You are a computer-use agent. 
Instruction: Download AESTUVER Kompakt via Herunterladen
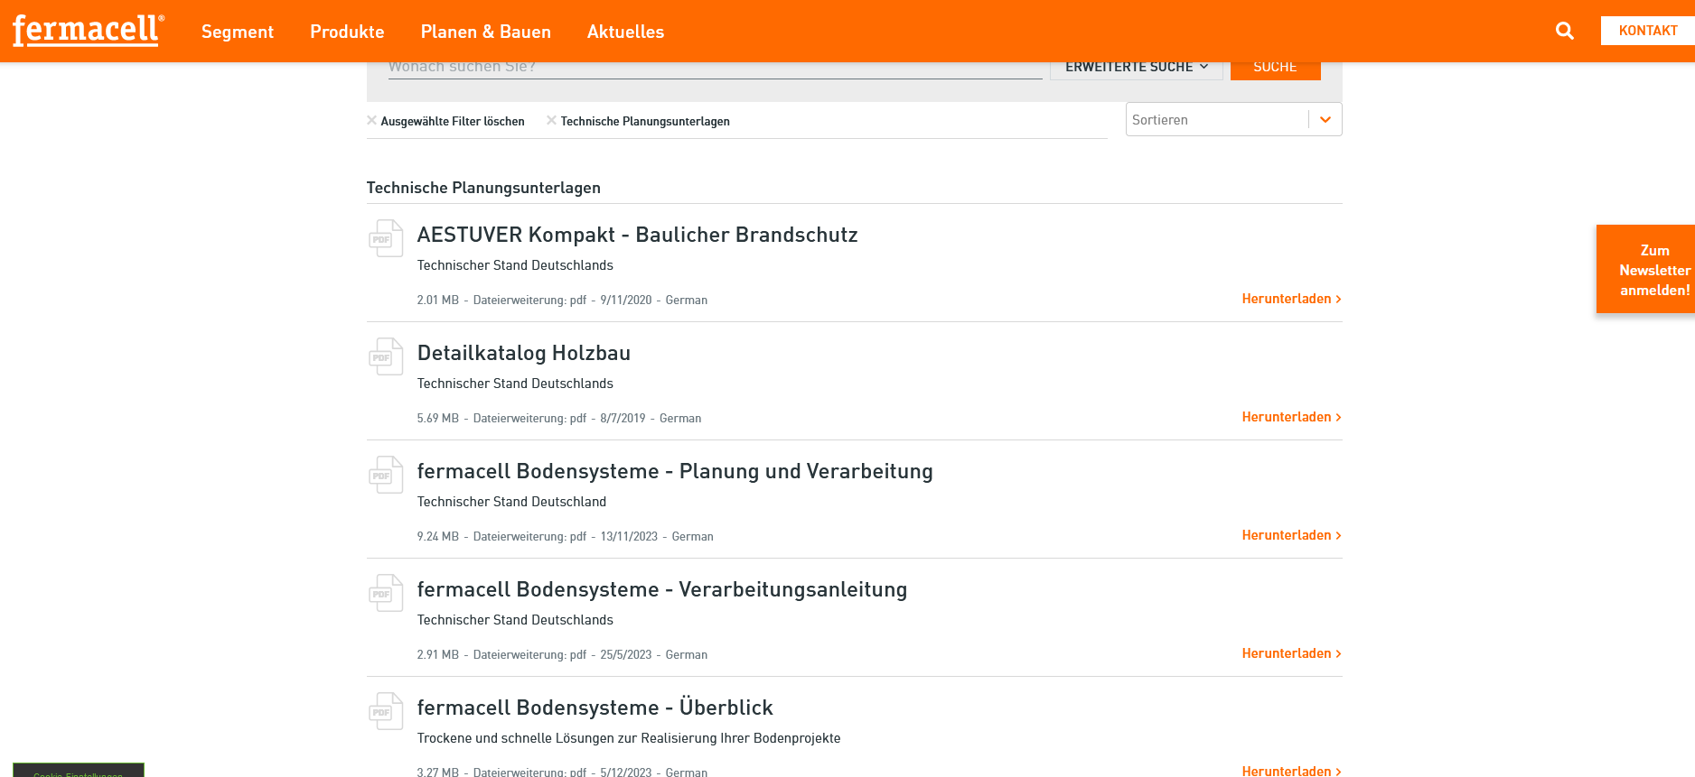[x=1291, y=299]
